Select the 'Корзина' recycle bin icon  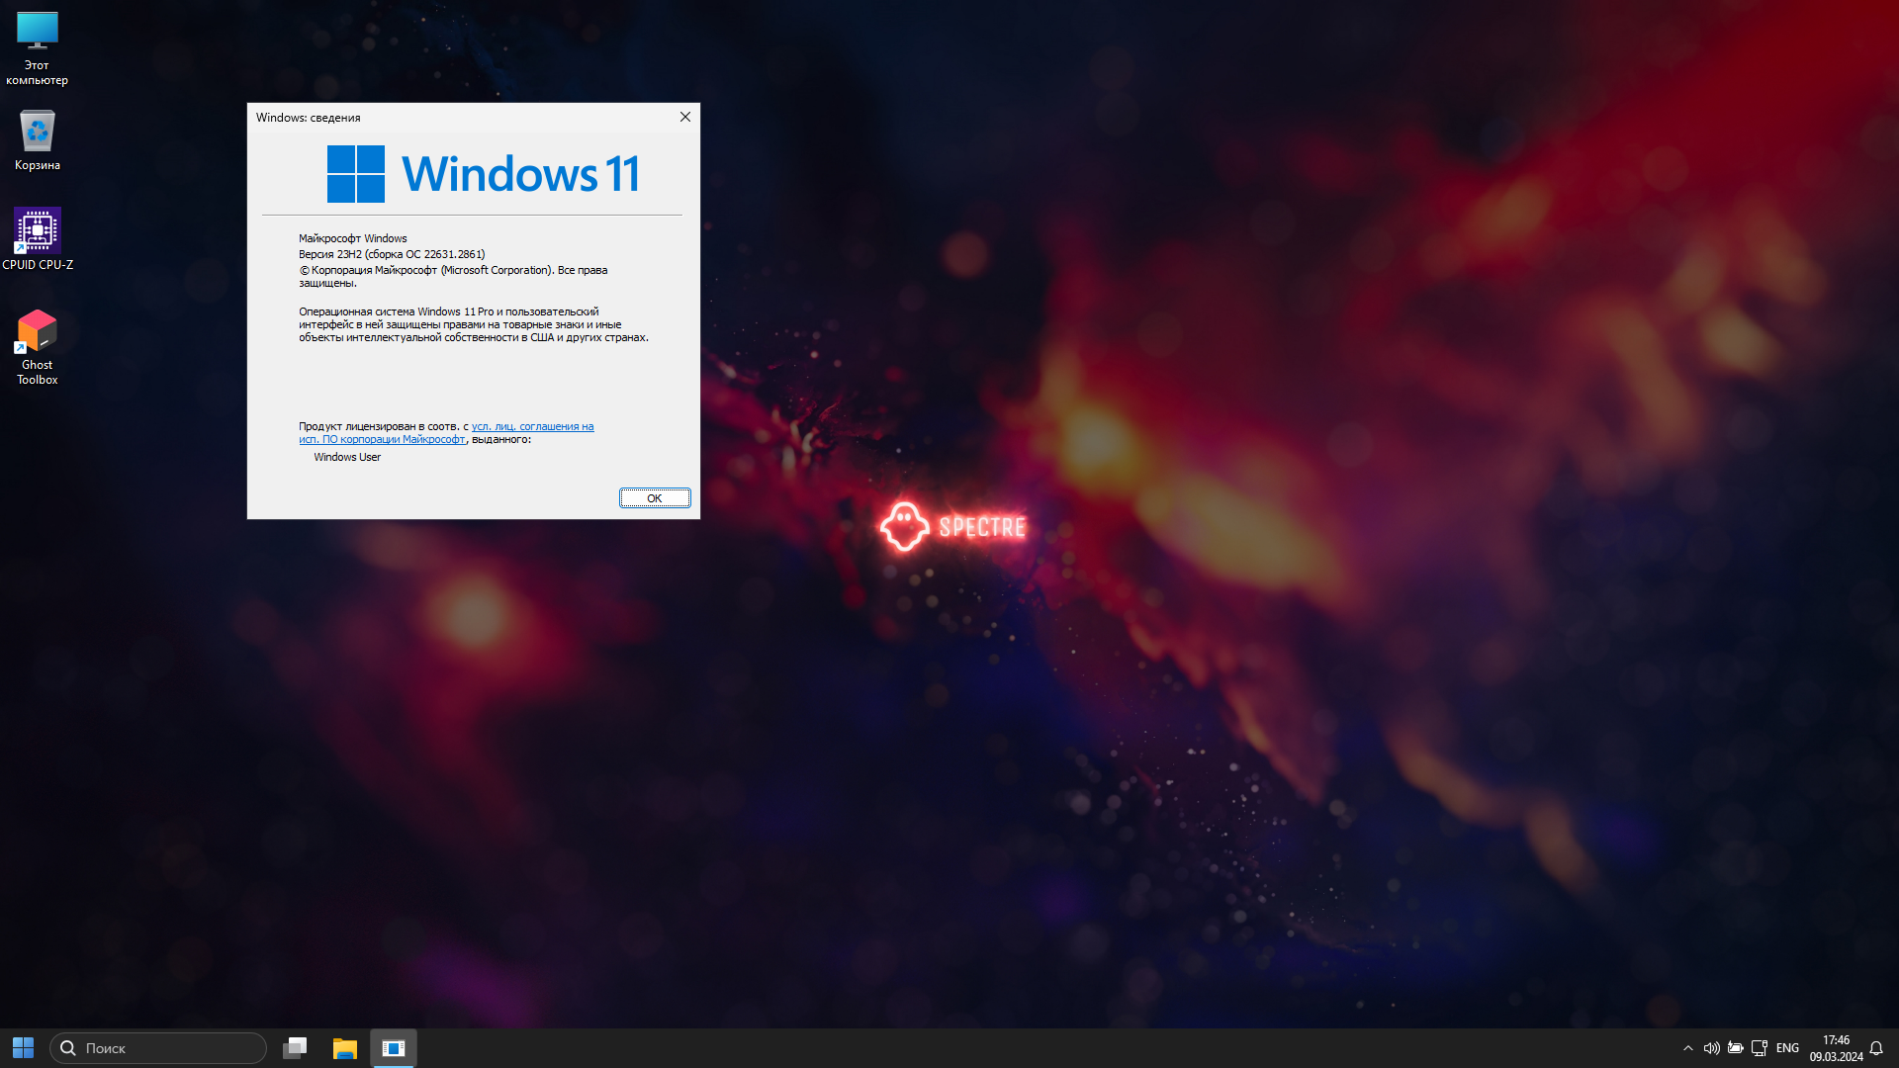point(37,139)
